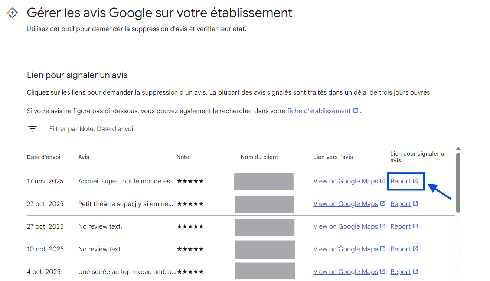
Task: Click the external-link icon on the 4 oct. Report link
Action: (x=416, y=271)
